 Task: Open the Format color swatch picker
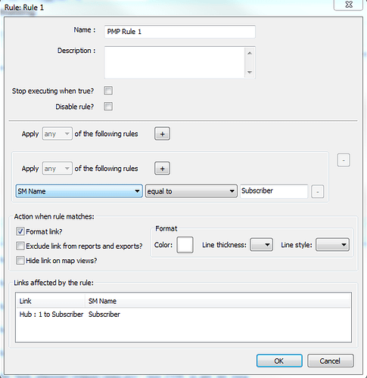185,245
